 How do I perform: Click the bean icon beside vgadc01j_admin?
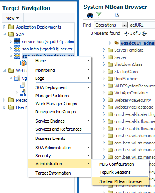(x=116, y=43)
